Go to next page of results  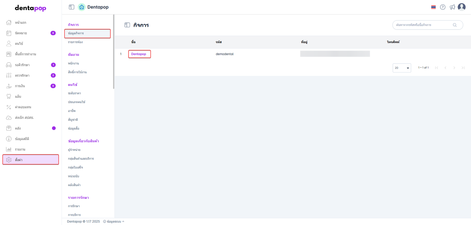click(x=454, y=68)
